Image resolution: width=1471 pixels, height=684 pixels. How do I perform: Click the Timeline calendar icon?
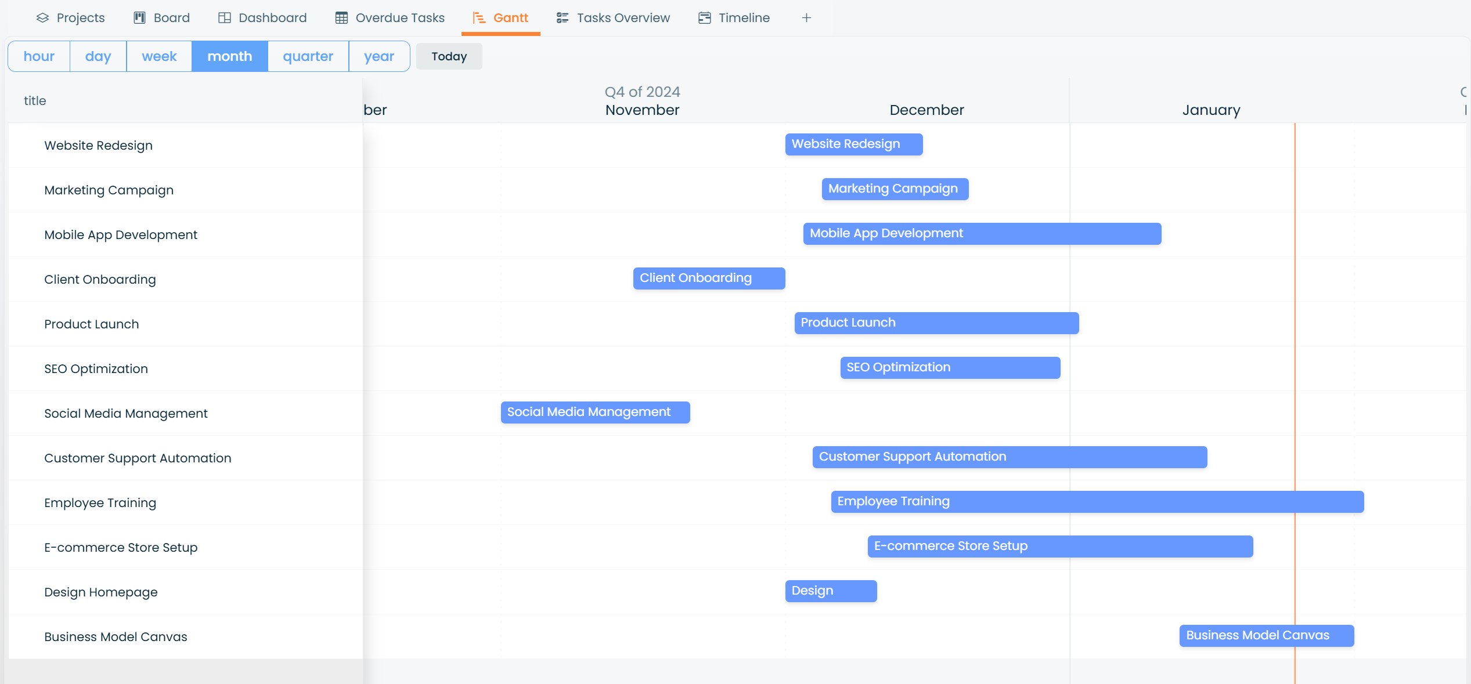(705, 18)
